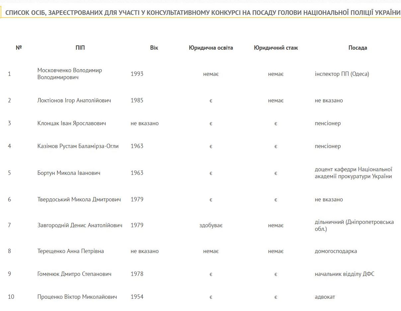Click the № column header
Screen dimensions: 401x311
(x=19, y=48)
